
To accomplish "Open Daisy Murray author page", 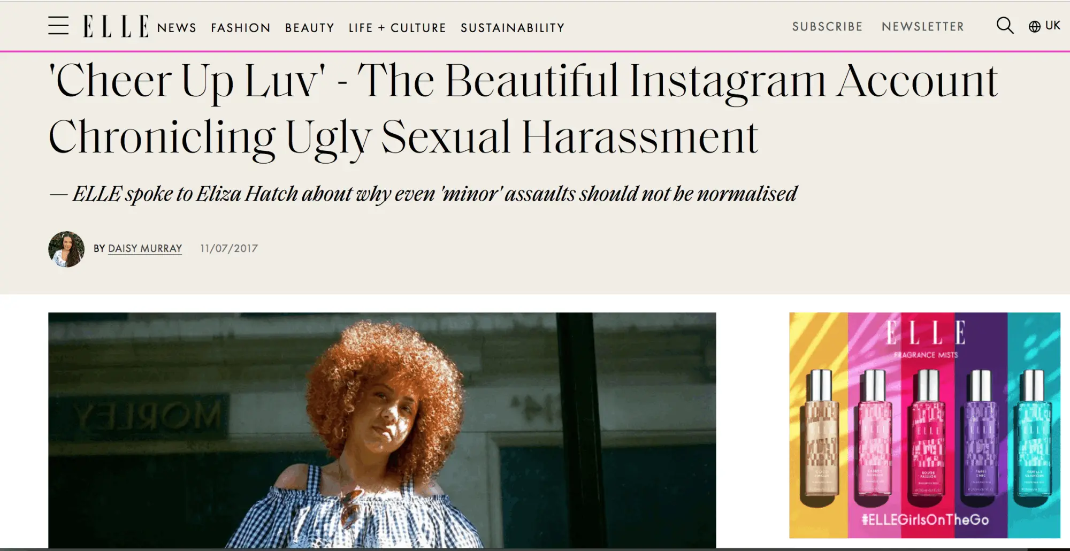I will coord(145,249).
